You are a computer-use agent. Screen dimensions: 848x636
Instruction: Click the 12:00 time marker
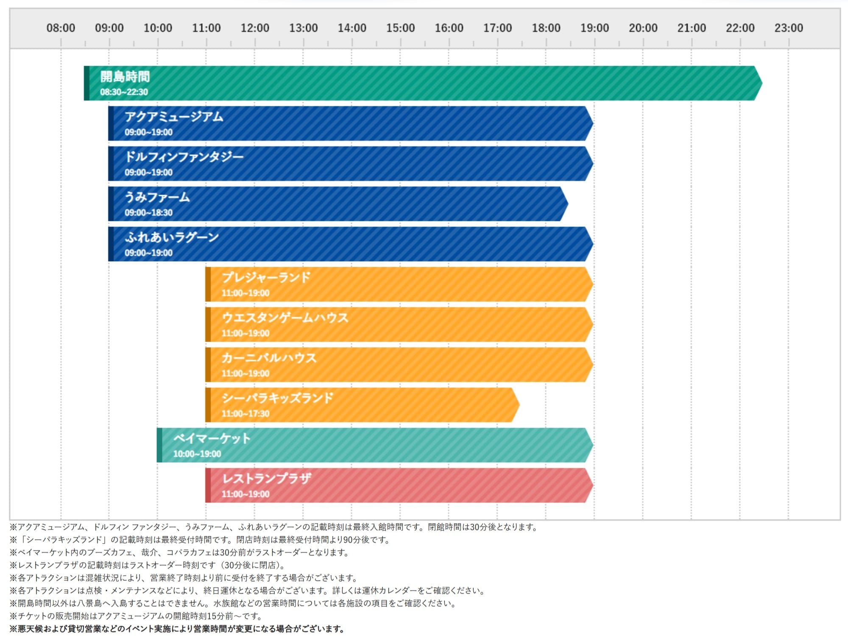tap(255, 28)
